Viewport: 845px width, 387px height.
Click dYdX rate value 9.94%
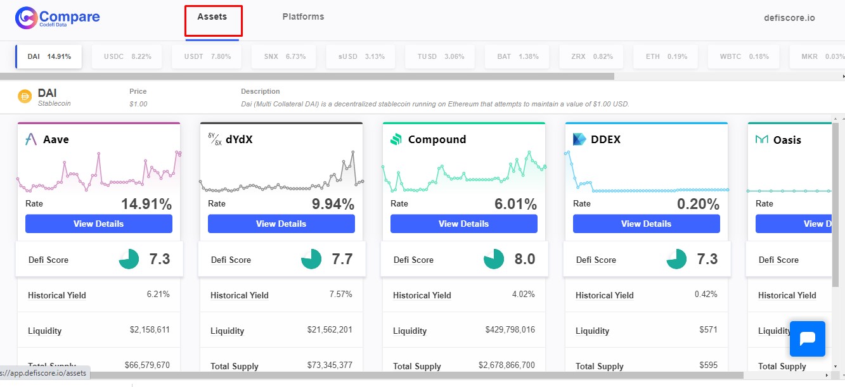333,204
